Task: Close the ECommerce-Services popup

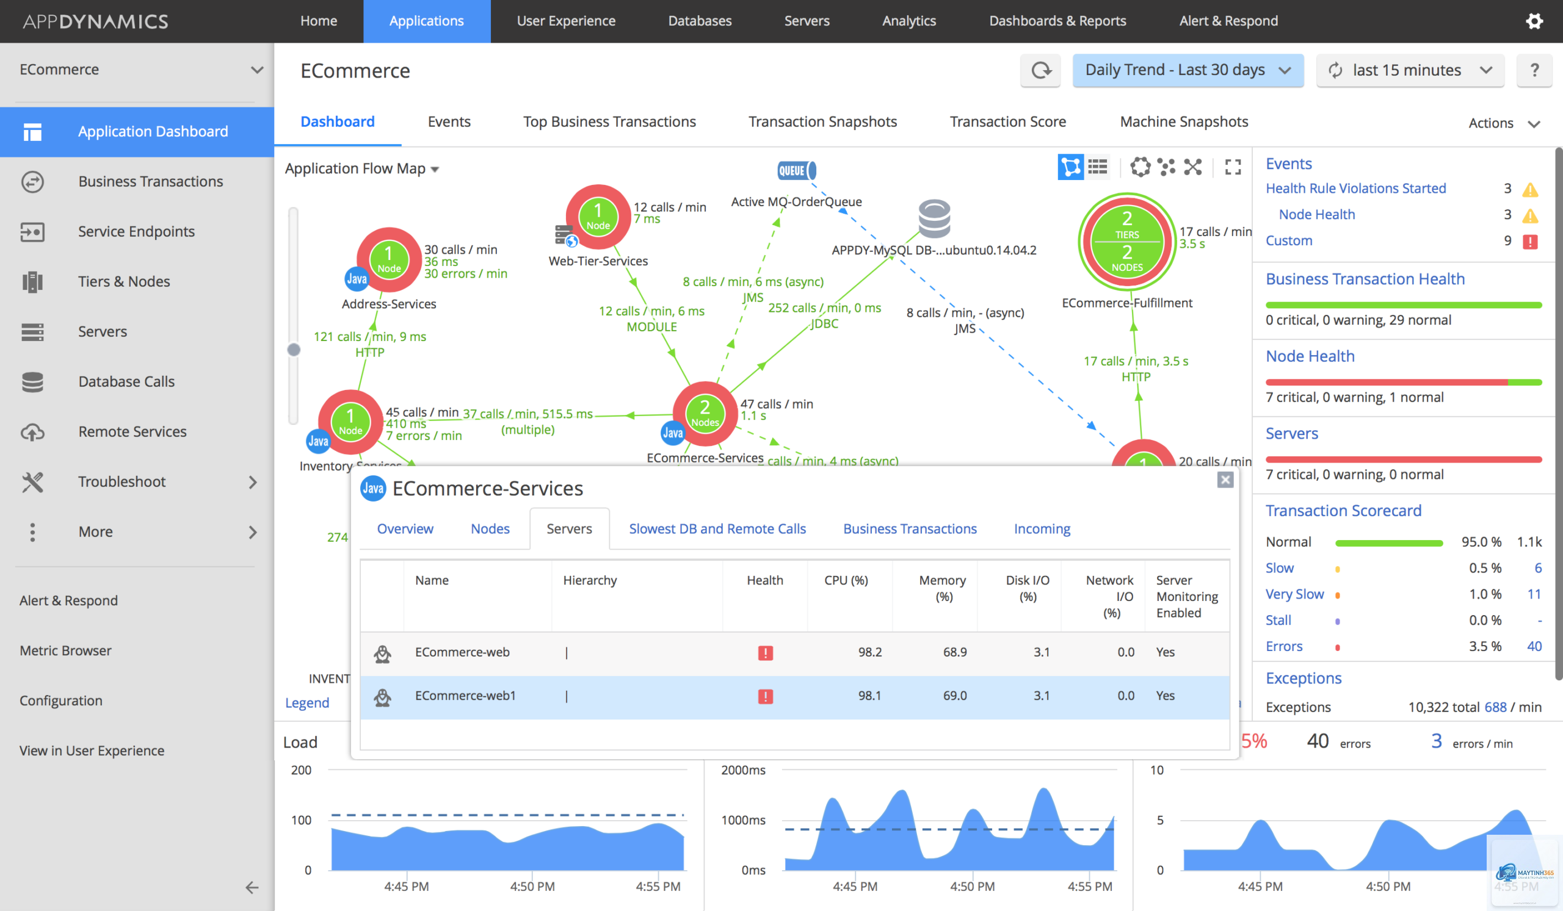Action: pyautogui.click(x=1225, y=480)
